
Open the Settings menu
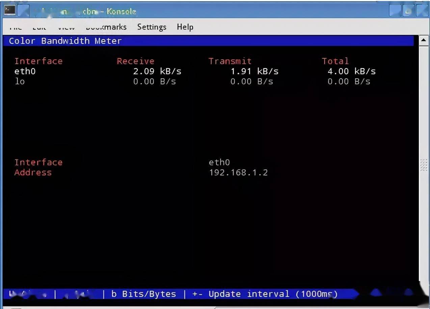[152, 27]
